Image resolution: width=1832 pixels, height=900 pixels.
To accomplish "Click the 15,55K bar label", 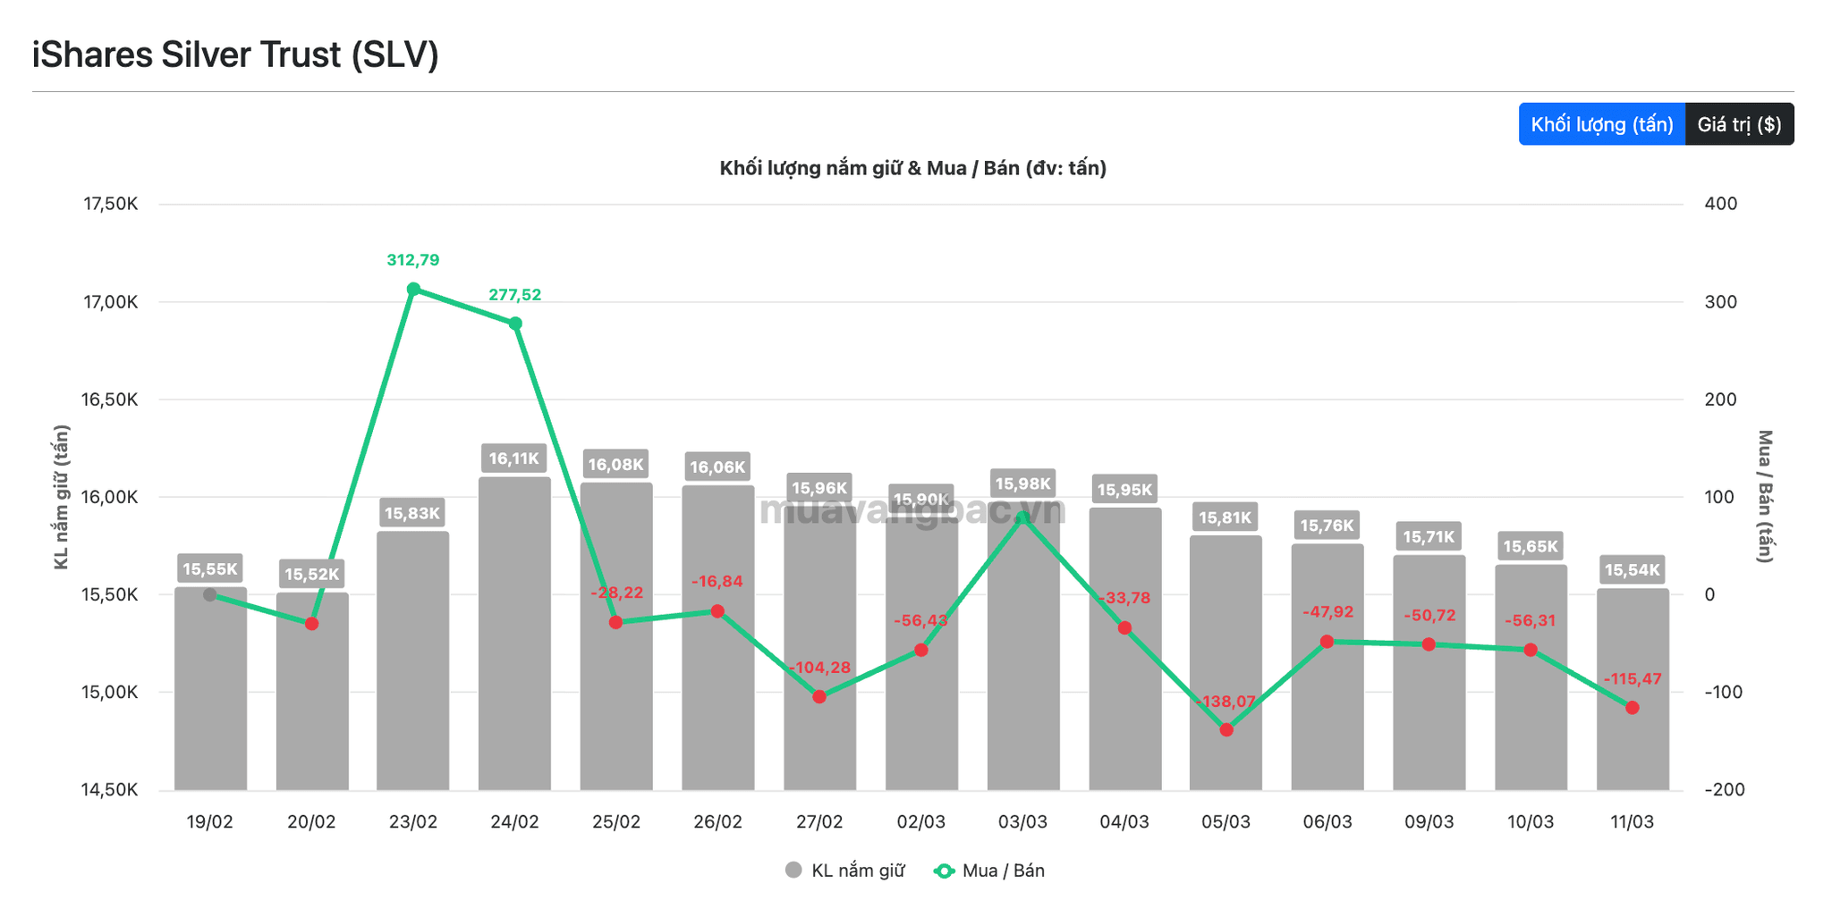I will 210,569.
